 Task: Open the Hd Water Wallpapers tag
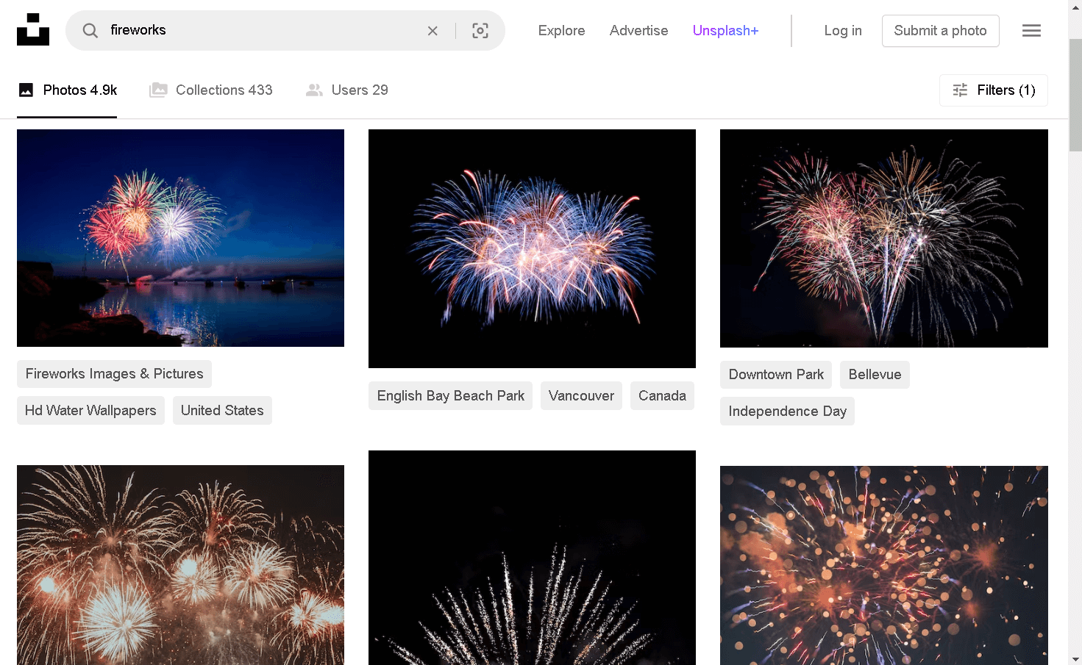coord(90,410)
